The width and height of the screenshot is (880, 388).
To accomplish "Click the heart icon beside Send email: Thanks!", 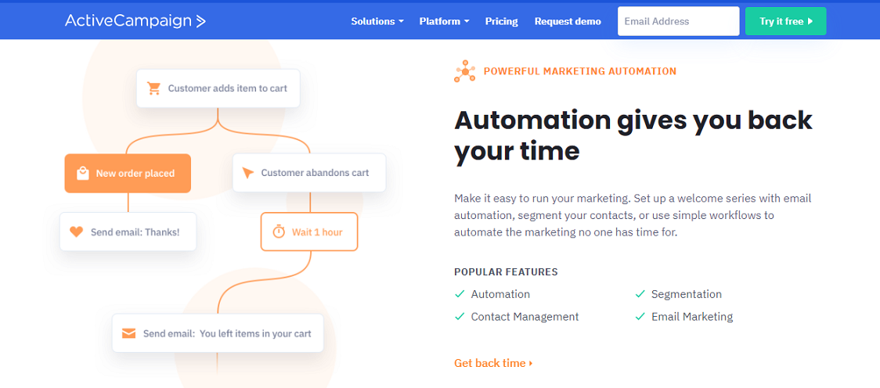I will [76, 232].
